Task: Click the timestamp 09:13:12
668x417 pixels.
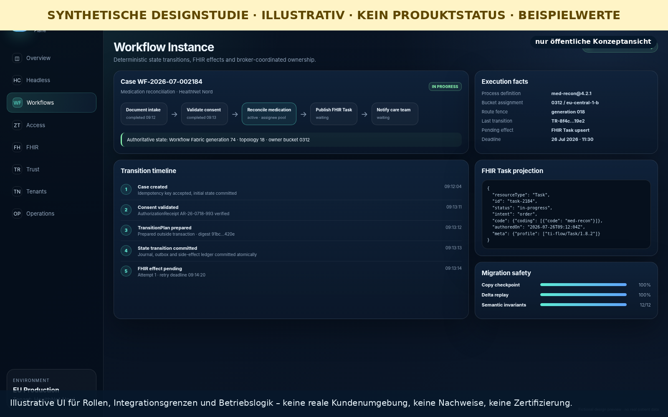Action: [453, 227]
